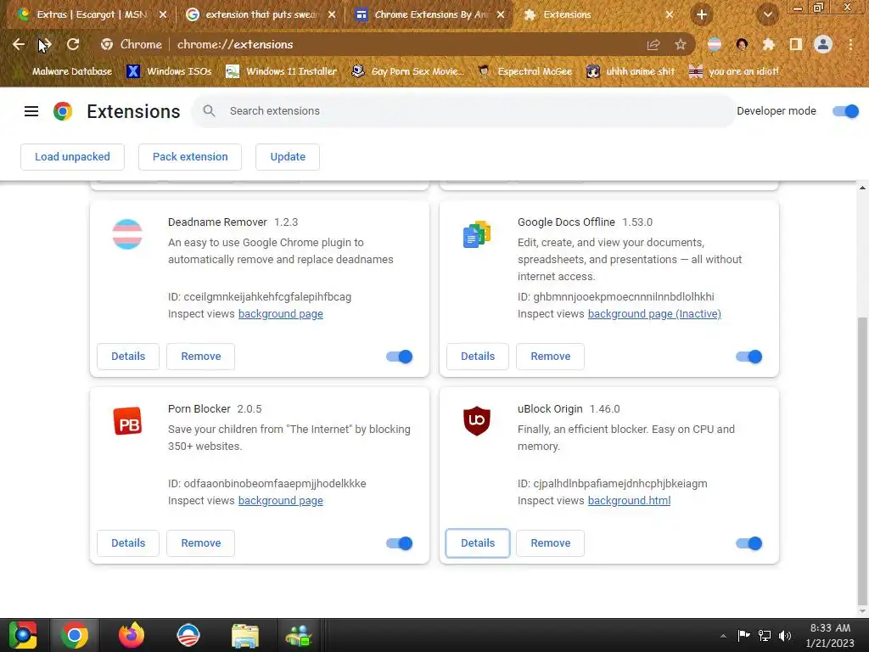Open the extensions puzzle piece menu
869x652 pixels.
(x=769, y=44)
